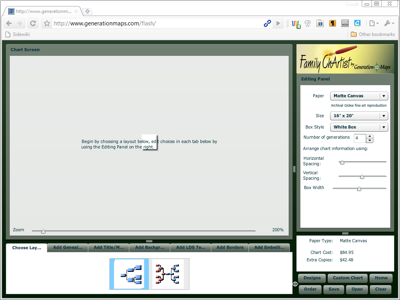Click the Number of generations input field

click(359, 138)
